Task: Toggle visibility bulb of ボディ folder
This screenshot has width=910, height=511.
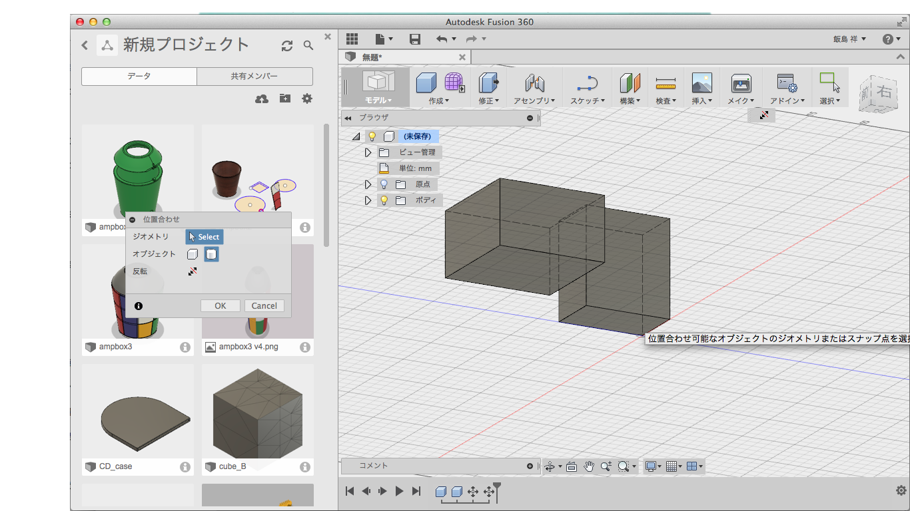Action: coord(384,200)
